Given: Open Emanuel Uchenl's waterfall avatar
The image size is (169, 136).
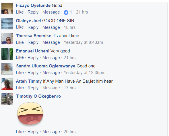Looking at the screenshot, I should (7, 54).
